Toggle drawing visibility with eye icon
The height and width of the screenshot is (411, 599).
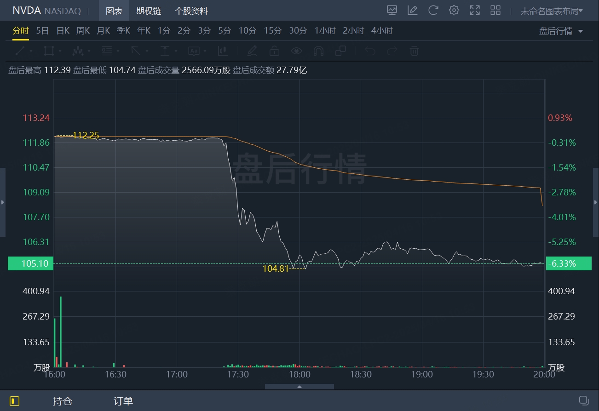pyautogui.click(x=296, y=51)
